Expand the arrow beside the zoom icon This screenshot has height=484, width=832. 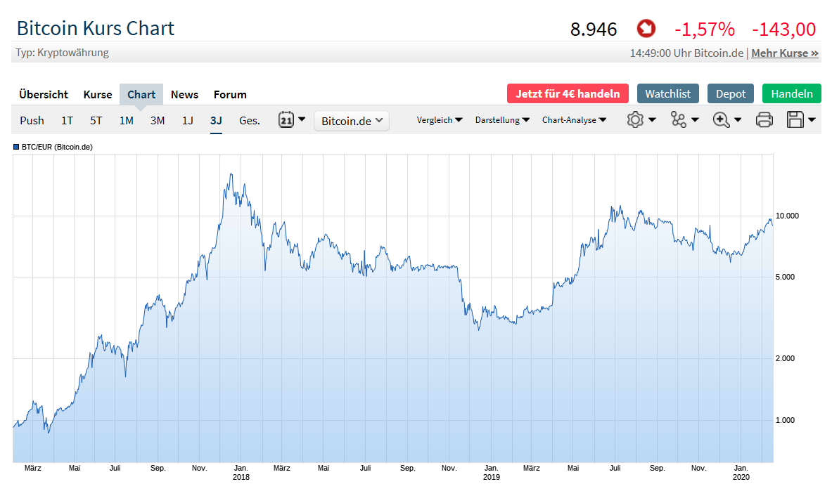(738, 120)
